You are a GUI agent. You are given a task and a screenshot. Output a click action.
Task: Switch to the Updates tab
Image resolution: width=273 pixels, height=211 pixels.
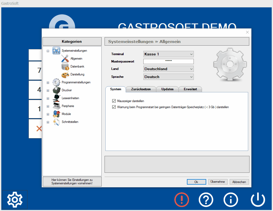(x=167, y=89)
